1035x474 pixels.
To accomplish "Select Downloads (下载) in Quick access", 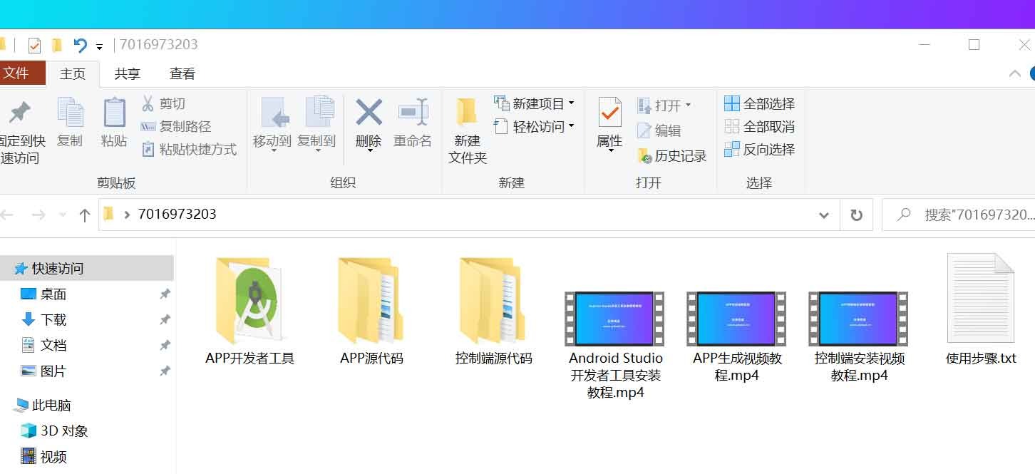I will (x=53, y=320).
